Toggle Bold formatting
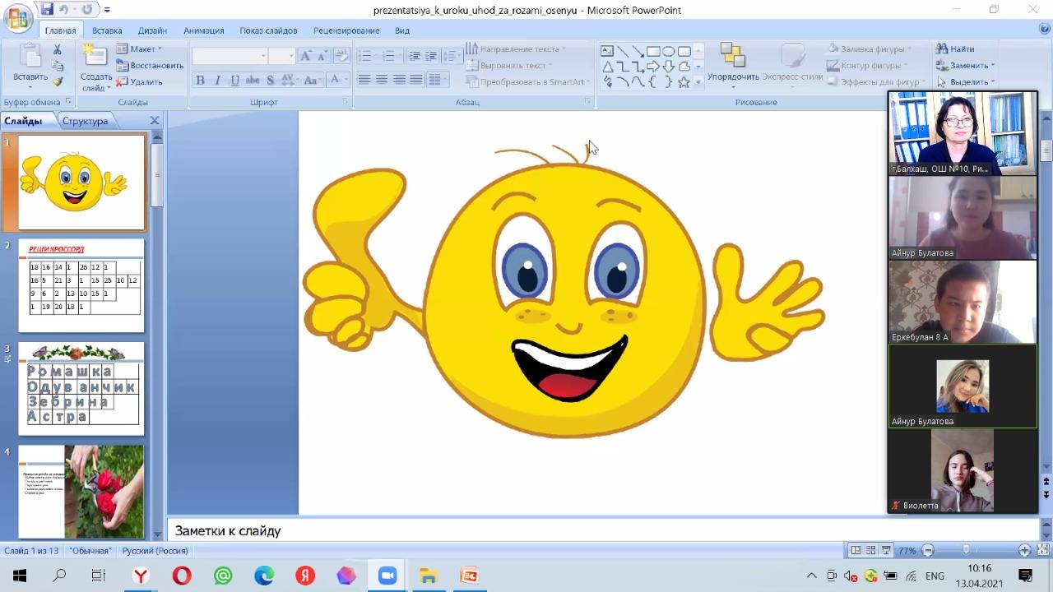The width and height of the screenshot is (1053, 592). pos(200,81)
